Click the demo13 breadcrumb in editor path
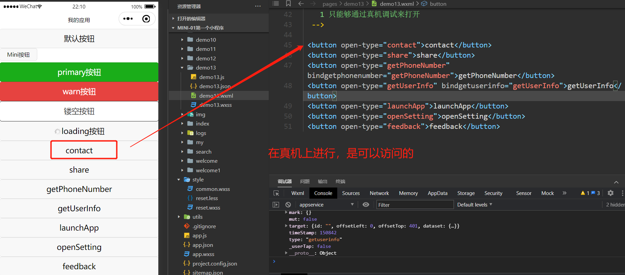Viewport: 625px width, 275px height. click(354, 4)
